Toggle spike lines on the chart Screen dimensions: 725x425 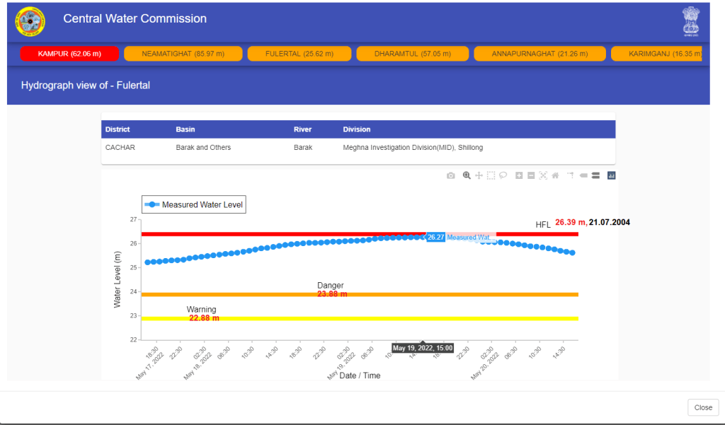570,175
